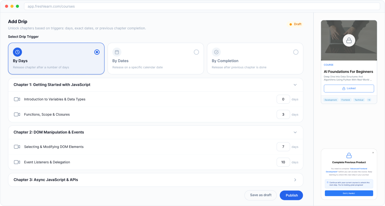This screenshot has height=206, width=385.
Task: Collapse Chapter 2: DOM Manipulation & Events
Action: (x=295, y=132)
